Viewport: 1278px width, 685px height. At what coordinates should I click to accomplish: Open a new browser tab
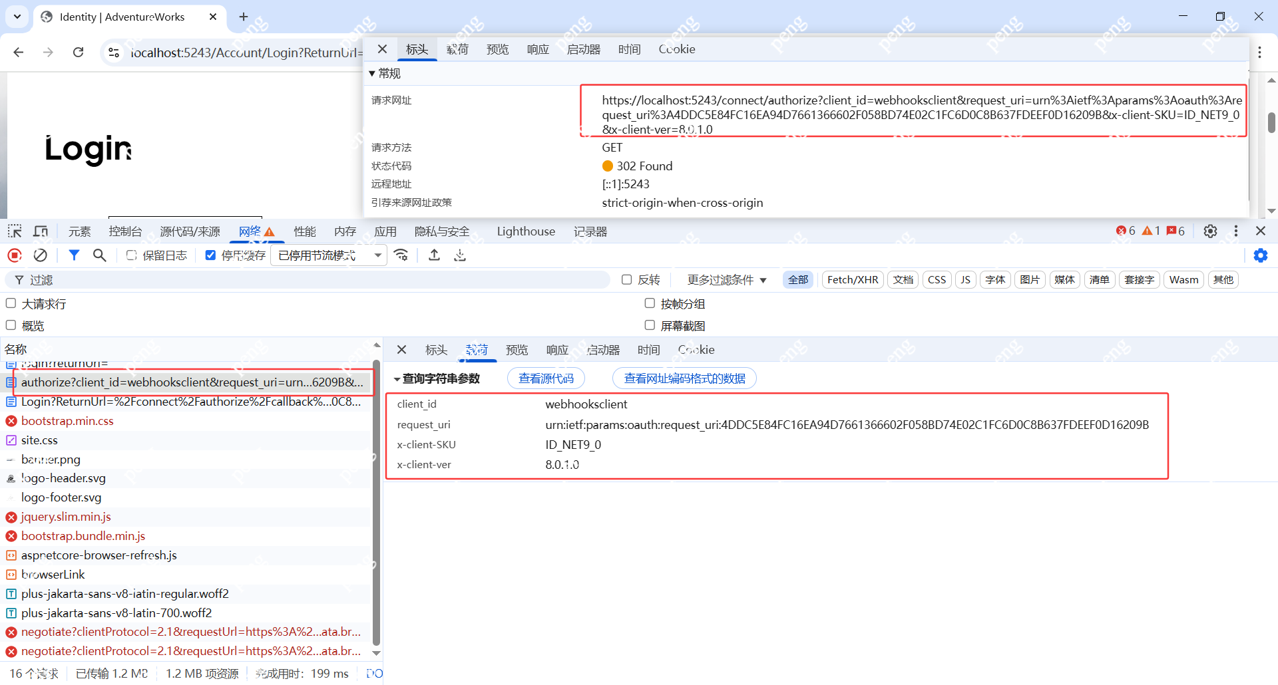coord(244,17)
